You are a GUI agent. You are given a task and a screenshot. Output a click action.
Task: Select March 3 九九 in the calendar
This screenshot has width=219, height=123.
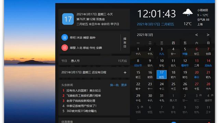(162, 51)
